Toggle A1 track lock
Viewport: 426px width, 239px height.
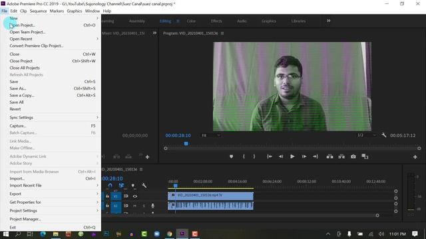pos(107,206)
